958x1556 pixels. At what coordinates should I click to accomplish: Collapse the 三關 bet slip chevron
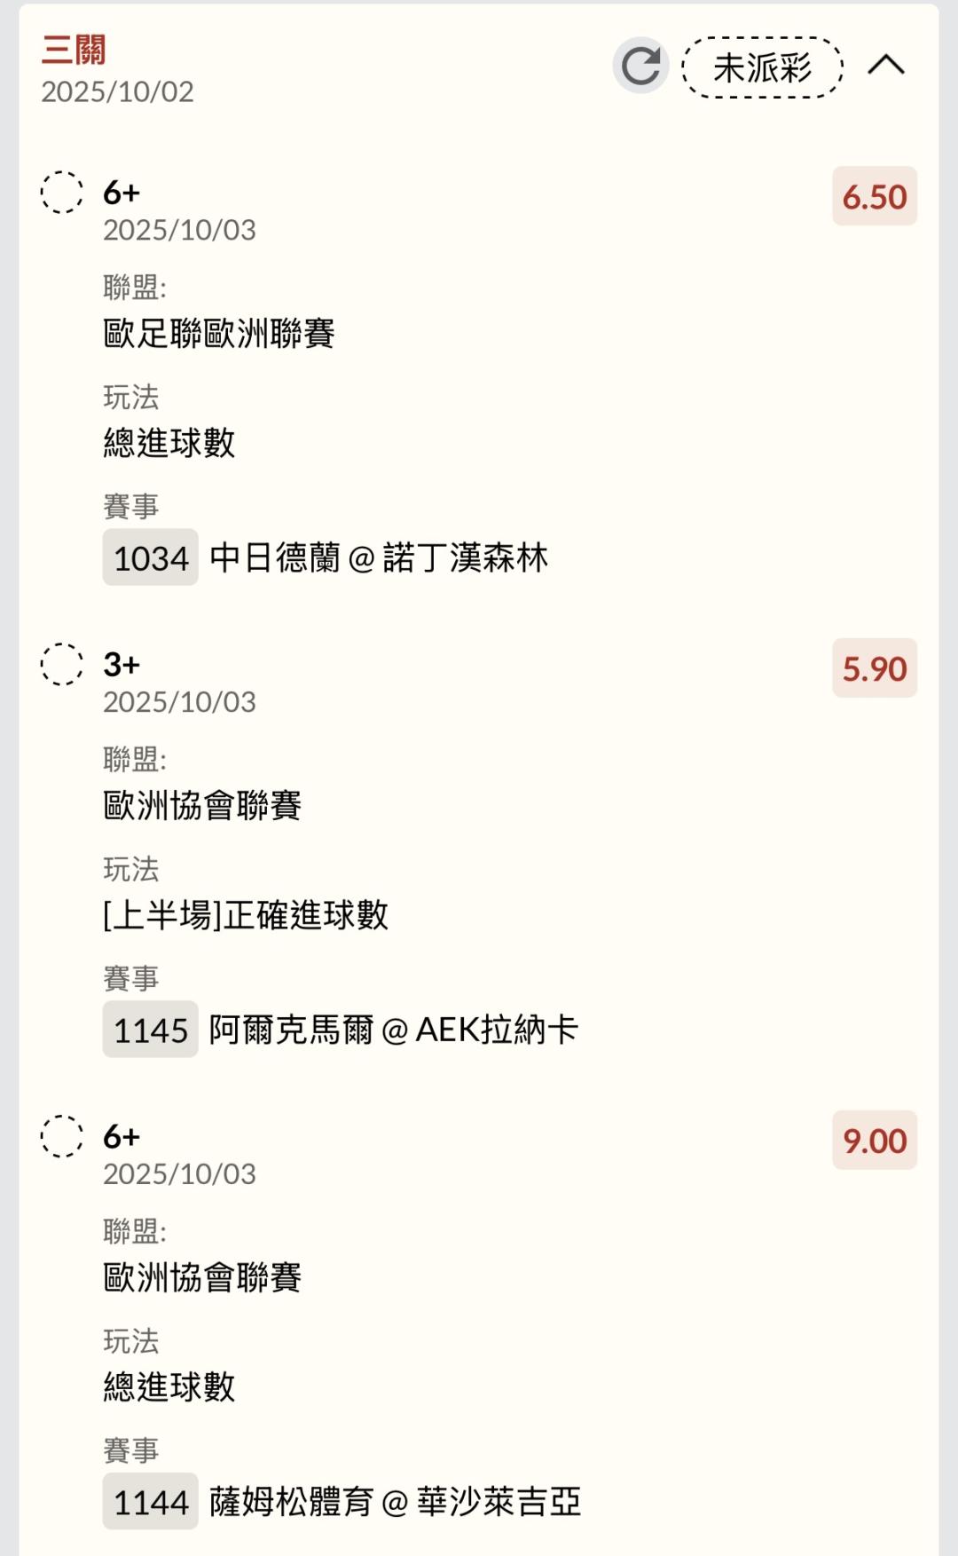tap(885, 66)
